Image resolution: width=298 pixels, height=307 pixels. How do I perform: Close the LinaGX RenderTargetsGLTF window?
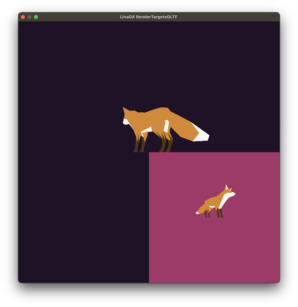click(x=23, y=17)
